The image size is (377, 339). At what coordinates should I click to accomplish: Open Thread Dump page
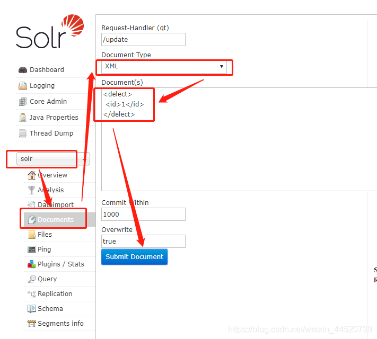point(51,133)
